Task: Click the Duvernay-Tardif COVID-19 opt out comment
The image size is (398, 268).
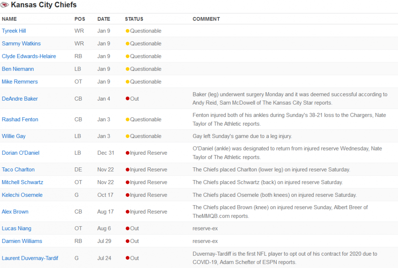Action: click(285, 258)
